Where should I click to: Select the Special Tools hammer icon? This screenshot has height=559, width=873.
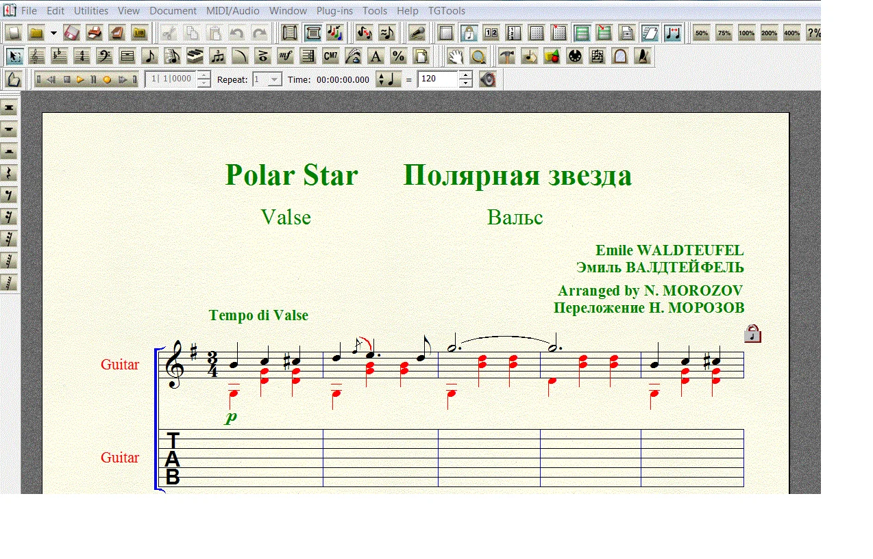click(x=507, y=55)
